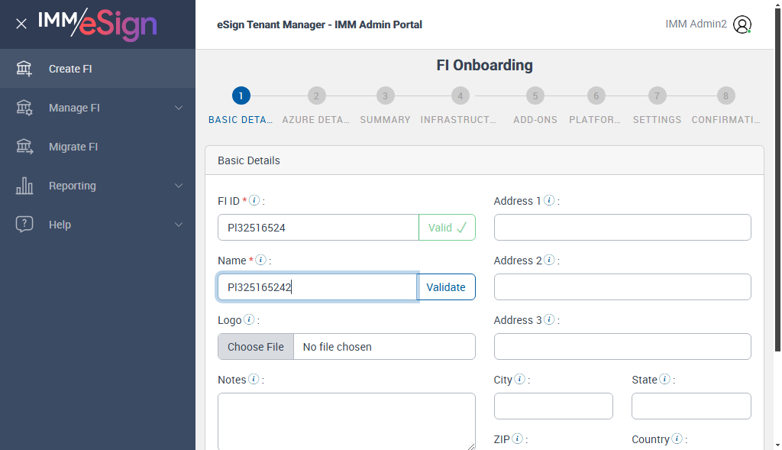782x450 pixels.
Task: Click the info icon next to Notes
Action: (254, 379)
